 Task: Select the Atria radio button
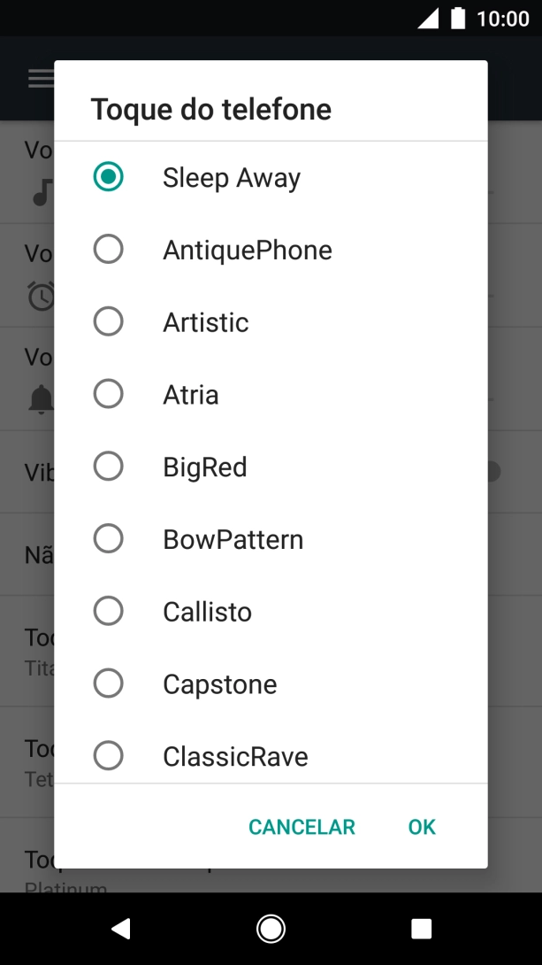point(108,395)
